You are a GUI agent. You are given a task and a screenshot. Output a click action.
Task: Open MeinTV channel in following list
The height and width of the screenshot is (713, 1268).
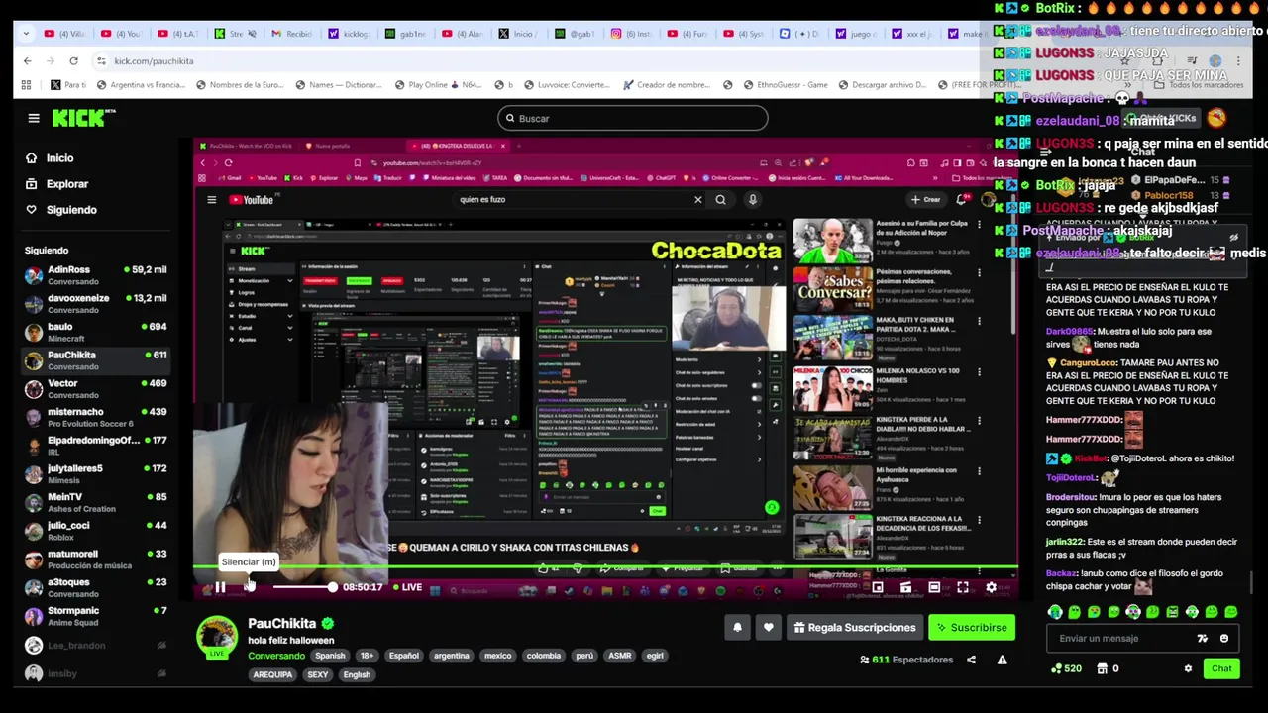[96, 502]
